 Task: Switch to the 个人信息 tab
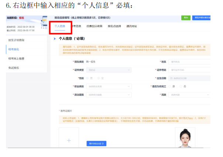point(60,26)
